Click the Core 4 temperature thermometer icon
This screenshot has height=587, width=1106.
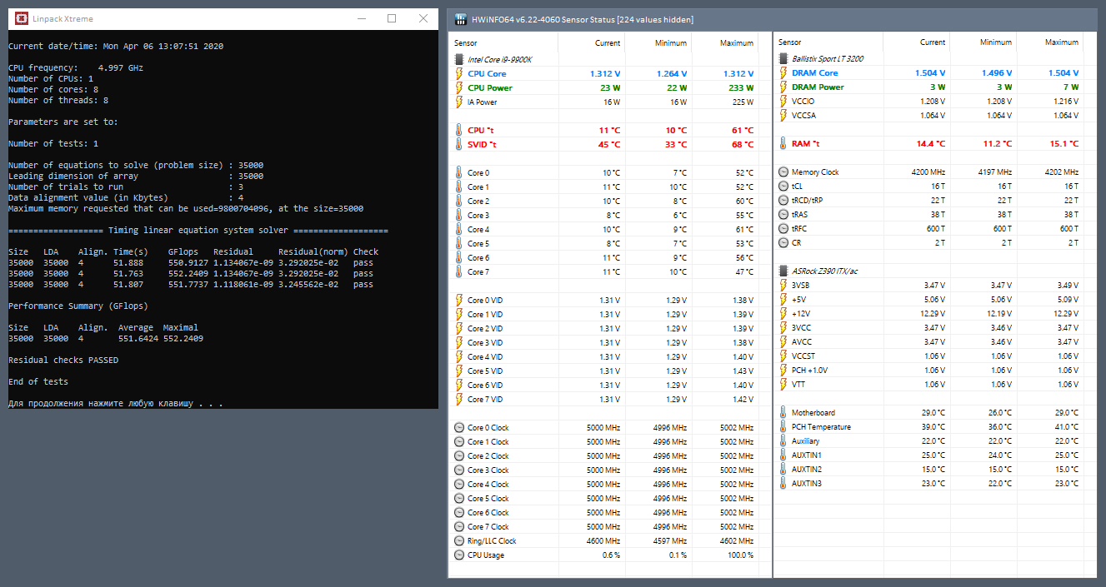point(458,229)
